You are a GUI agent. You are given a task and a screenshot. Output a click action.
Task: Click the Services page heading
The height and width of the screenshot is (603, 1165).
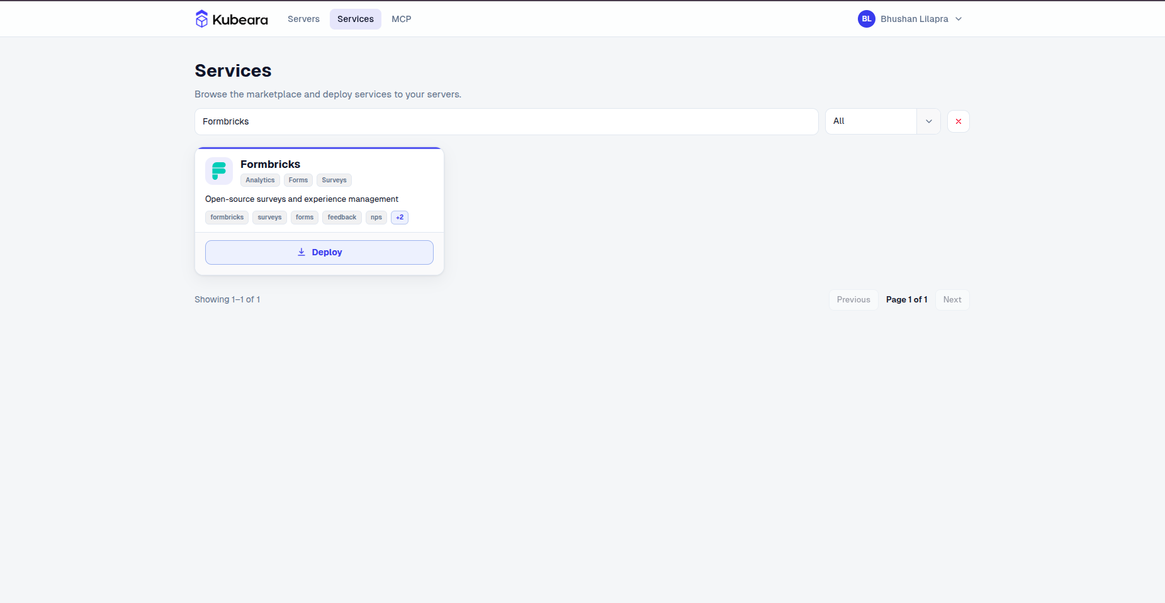(x=233, y=70)
